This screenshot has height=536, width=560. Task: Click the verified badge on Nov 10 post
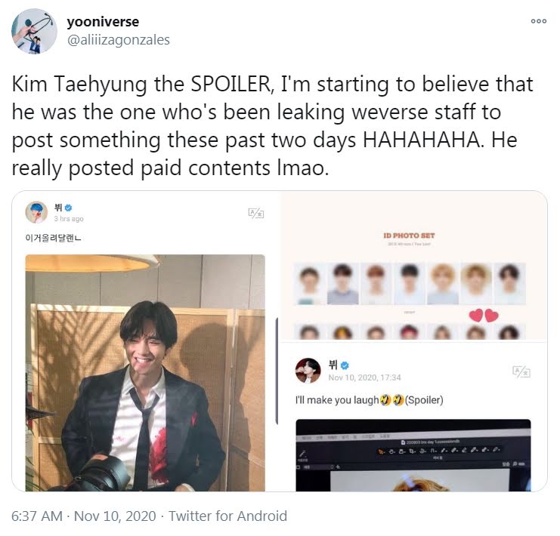345,365
